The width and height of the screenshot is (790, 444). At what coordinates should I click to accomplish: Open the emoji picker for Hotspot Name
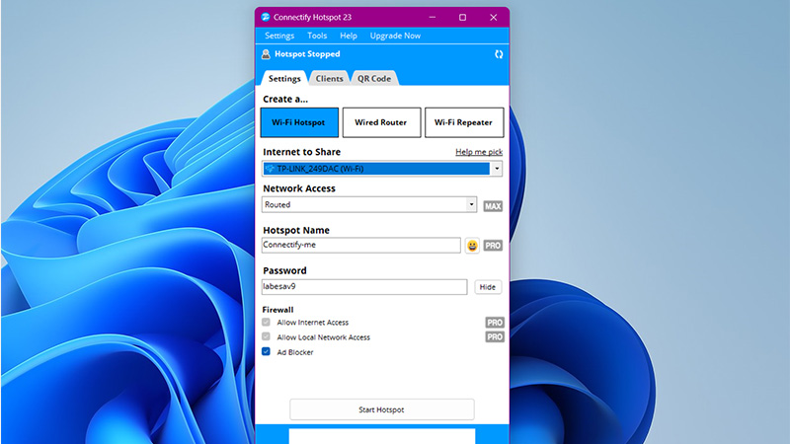(x=472, y=246)
